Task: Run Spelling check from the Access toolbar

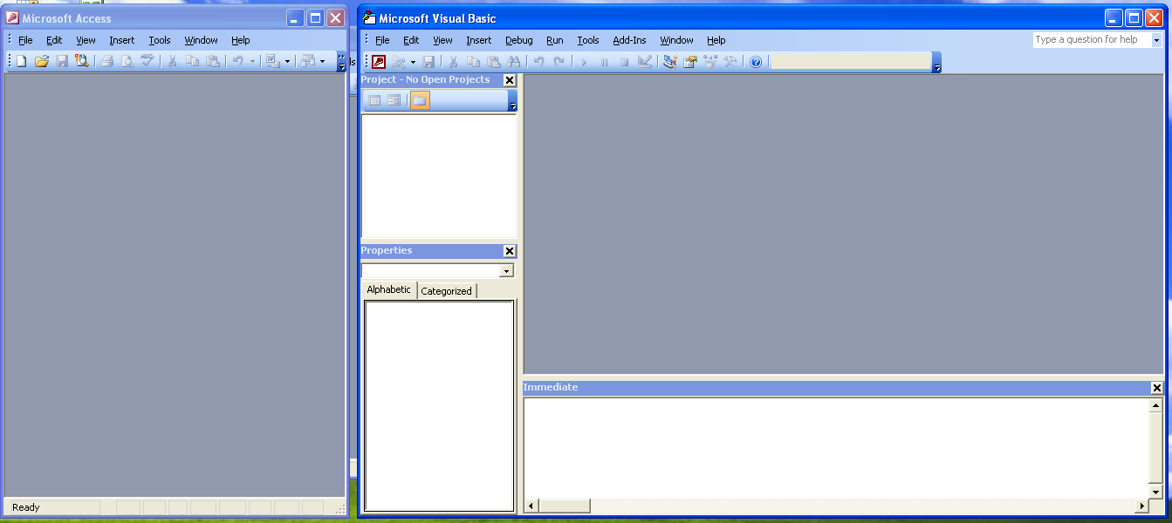Action: click(147, 61)
